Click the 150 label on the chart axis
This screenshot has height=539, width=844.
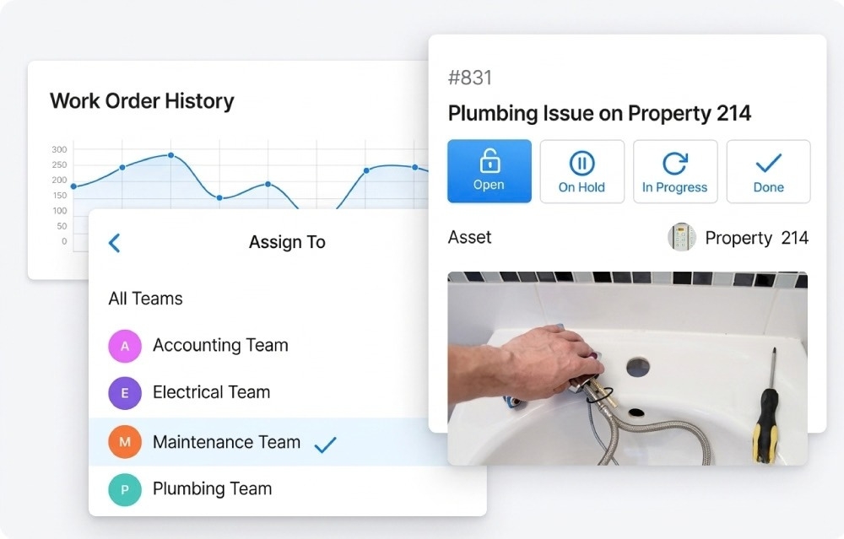point(59,195)
